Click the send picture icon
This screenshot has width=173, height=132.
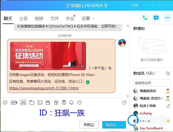click(40, 102)
